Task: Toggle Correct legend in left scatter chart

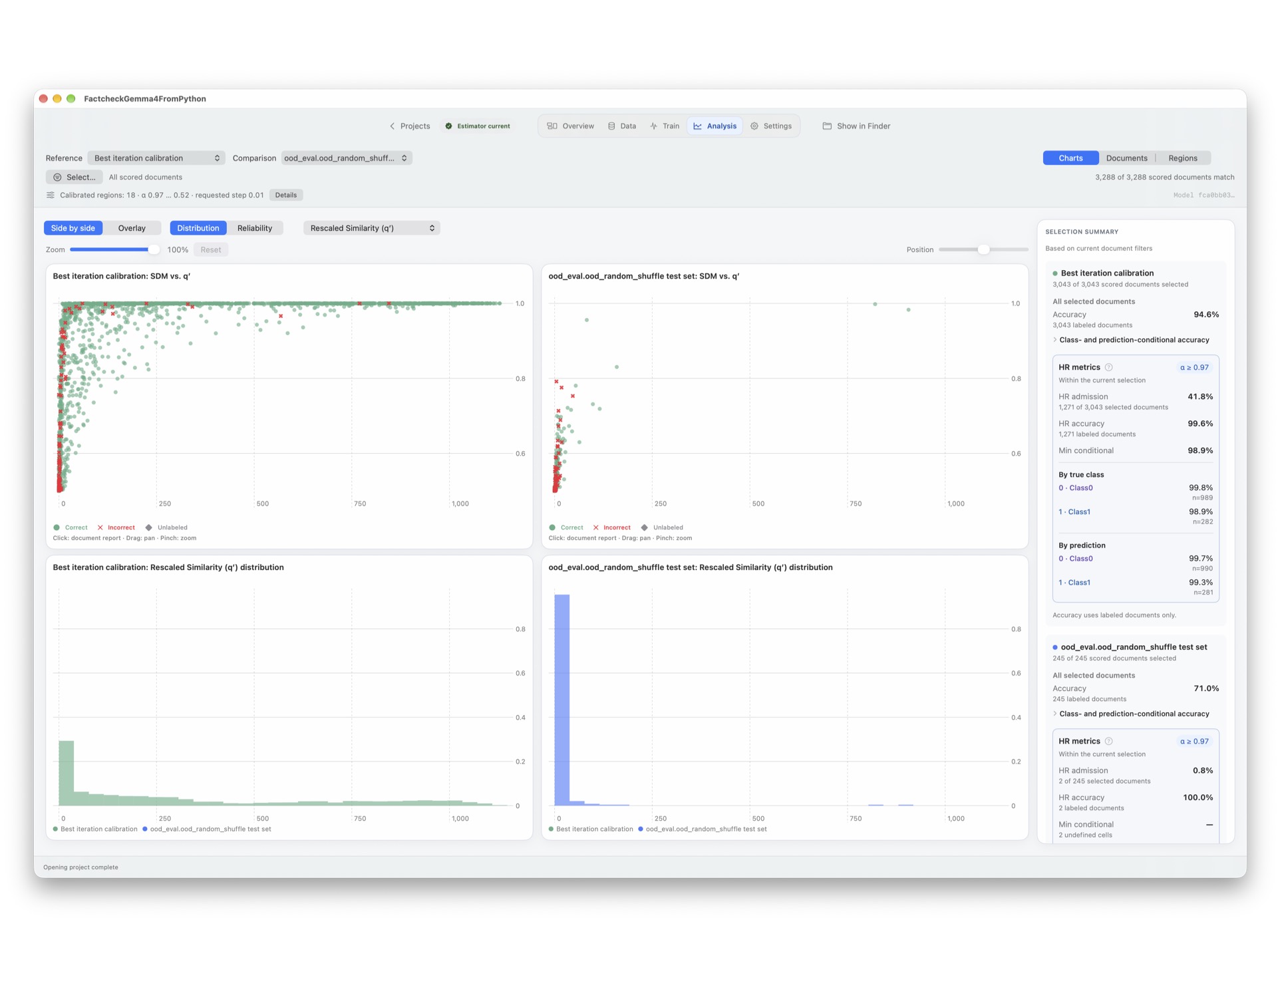Action: click(71, 527)
